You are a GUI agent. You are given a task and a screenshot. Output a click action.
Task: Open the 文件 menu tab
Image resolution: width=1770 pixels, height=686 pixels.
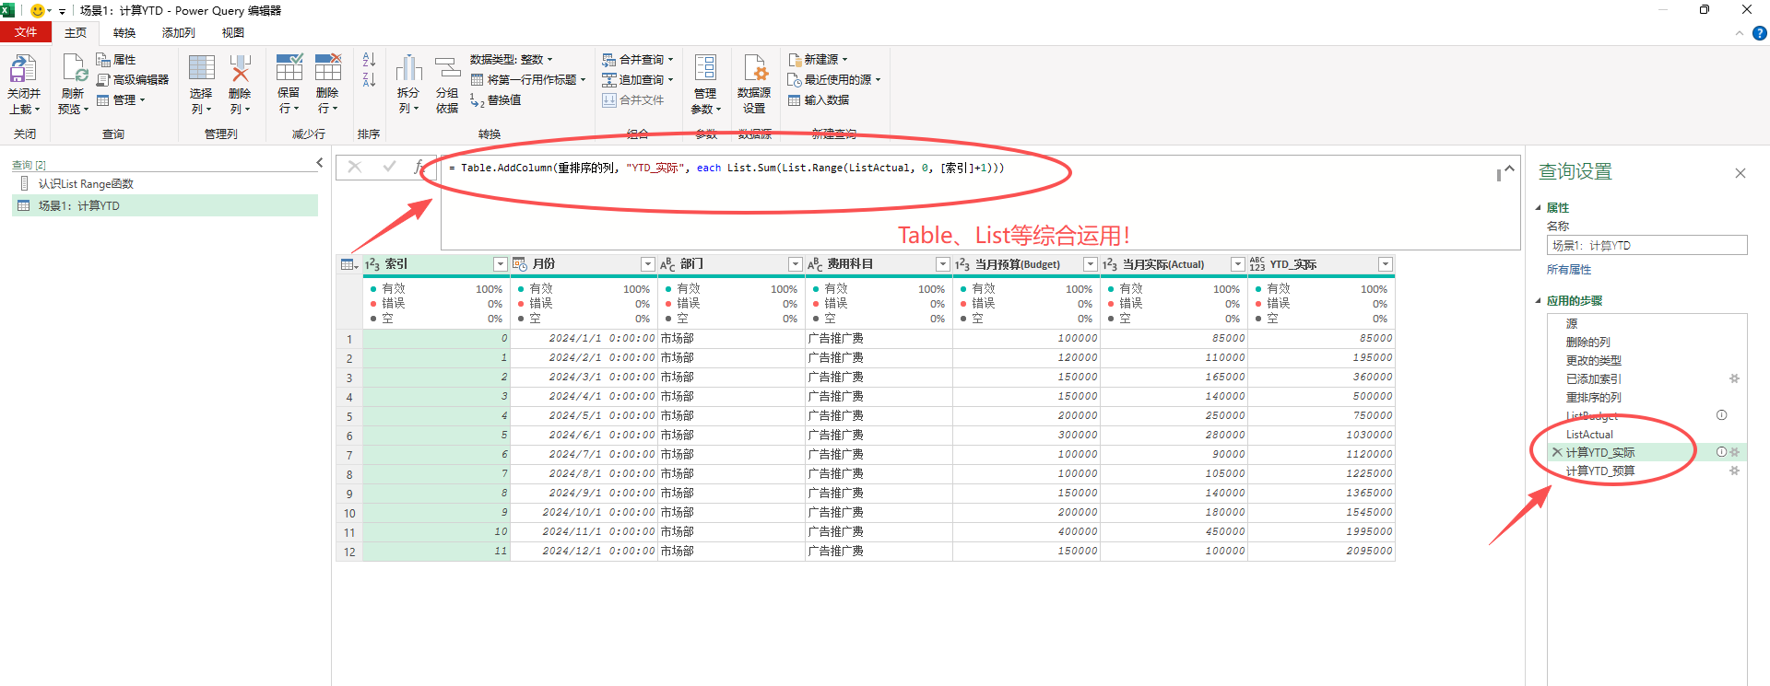[x=26, y=32]
